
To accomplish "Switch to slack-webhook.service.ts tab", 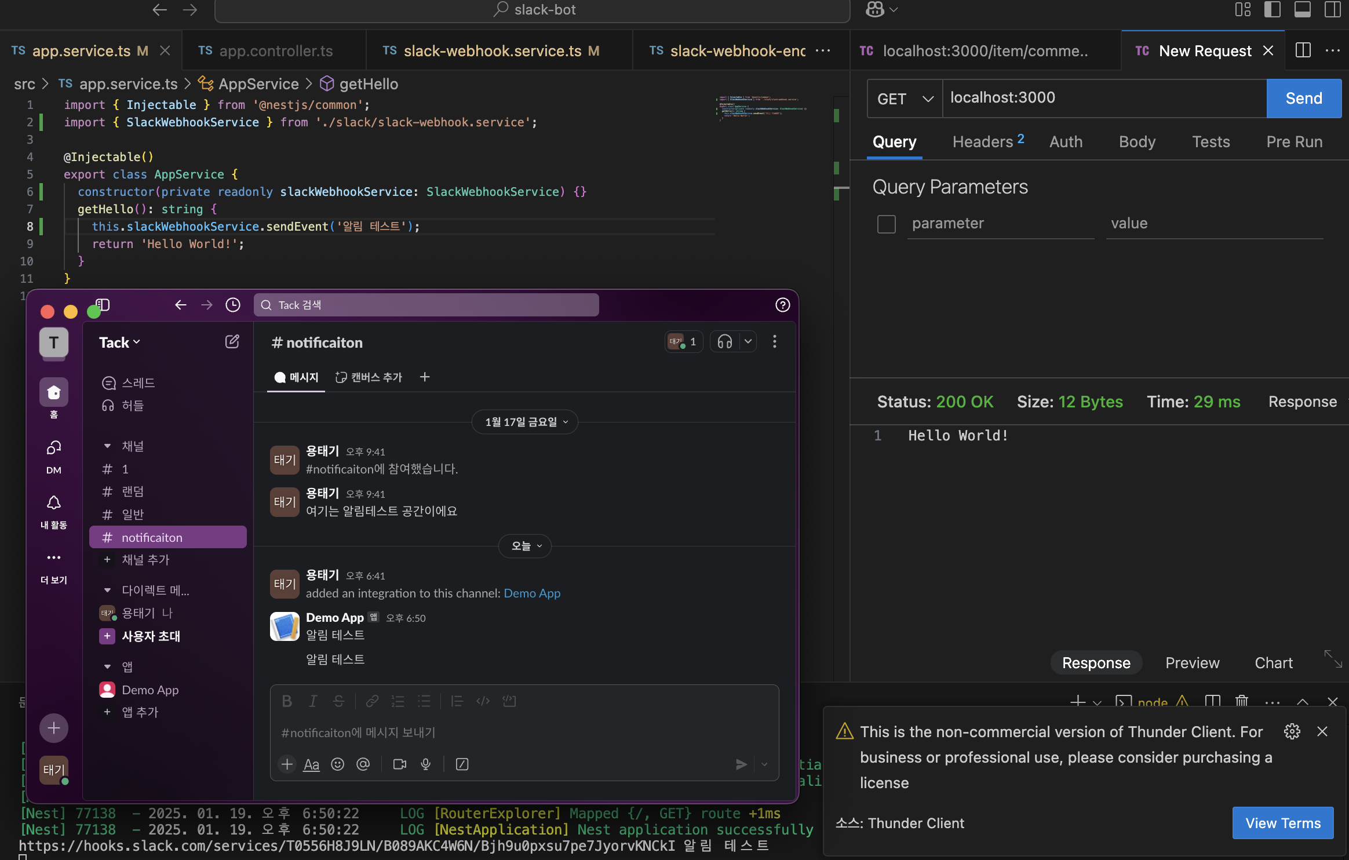I will [x=499, y=51].
